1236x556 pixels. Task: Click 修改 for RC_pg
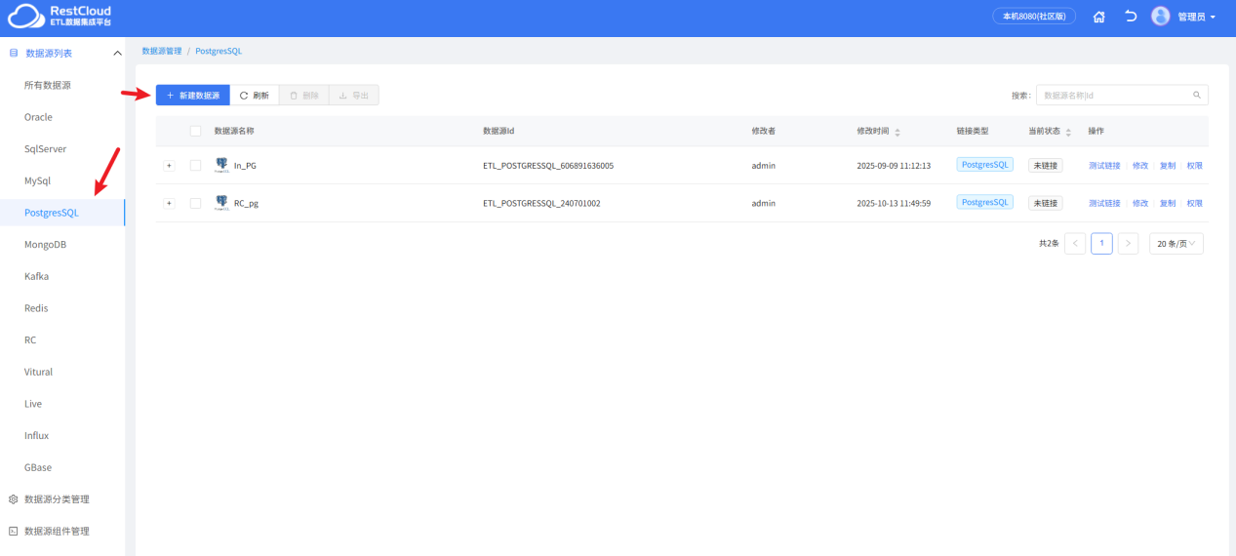coord(1140,204)
